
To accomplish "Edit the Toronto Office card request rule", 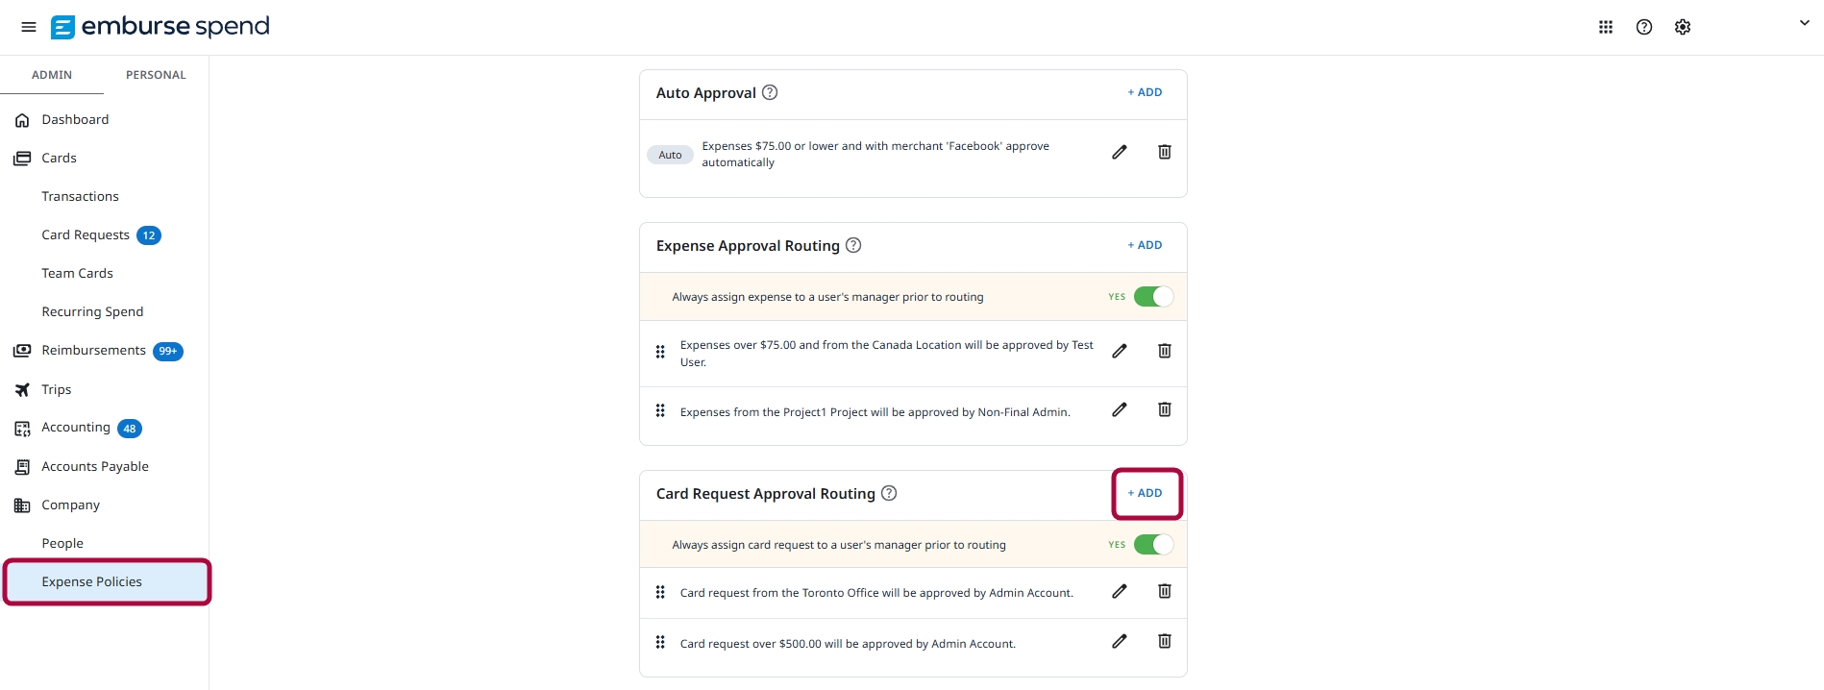I will pyautogui.click(x=1120, y=591).
